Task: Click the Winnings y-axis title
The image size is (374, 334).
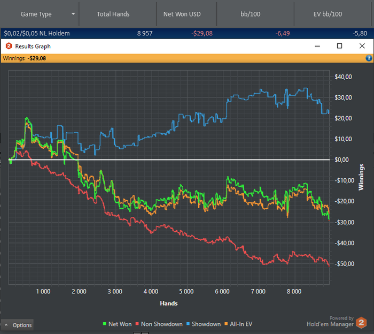Action: pyautogui.click(x=361, y=177)
